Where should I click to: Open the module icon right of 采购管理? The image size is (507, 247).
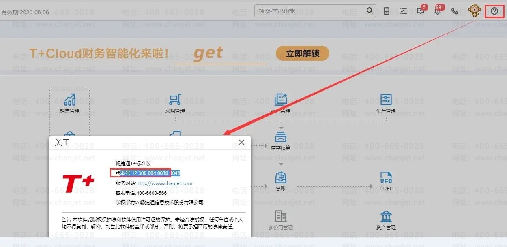(281, 103)
